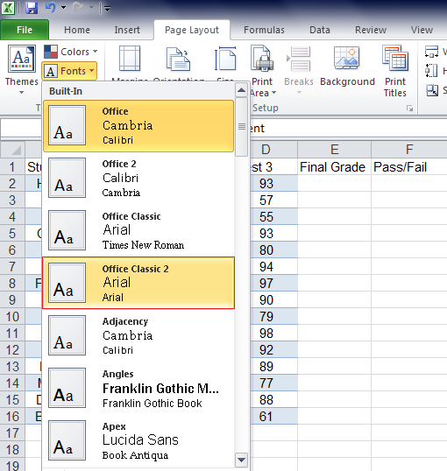
Task: Click the cell containing 98
Action: [273, 334]
